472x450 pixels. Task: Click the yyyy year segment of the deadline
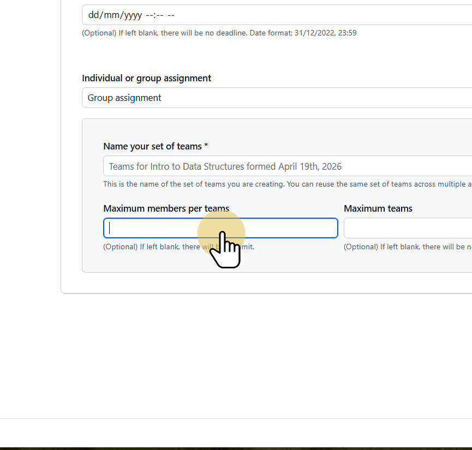tap(131, 15)
